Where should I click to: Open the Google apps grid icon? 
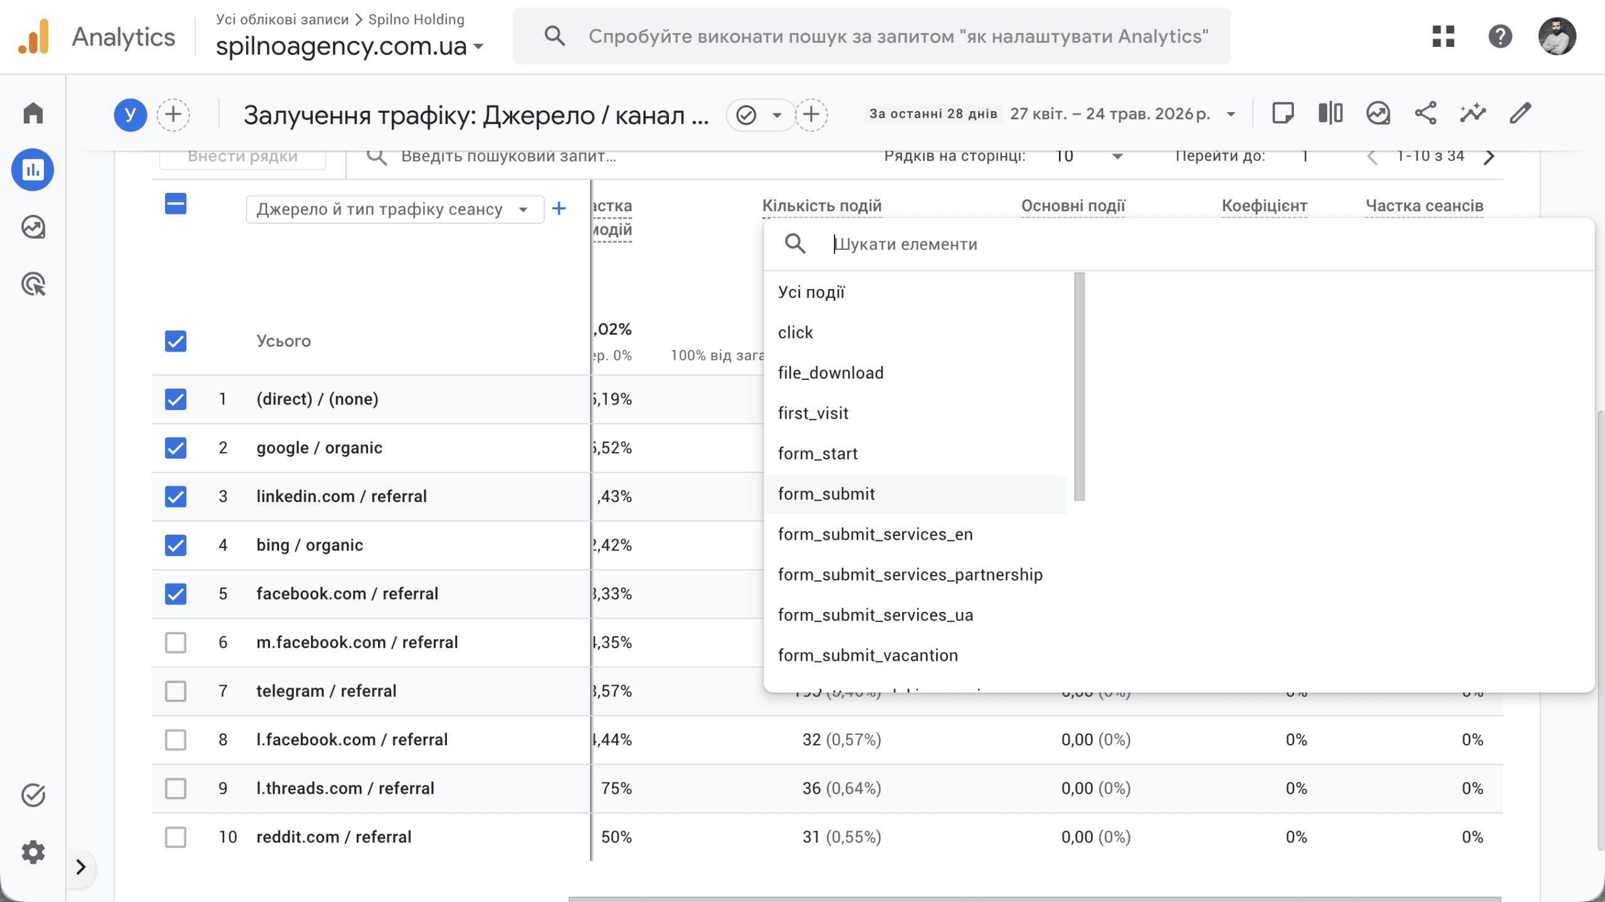(1443, 36)
